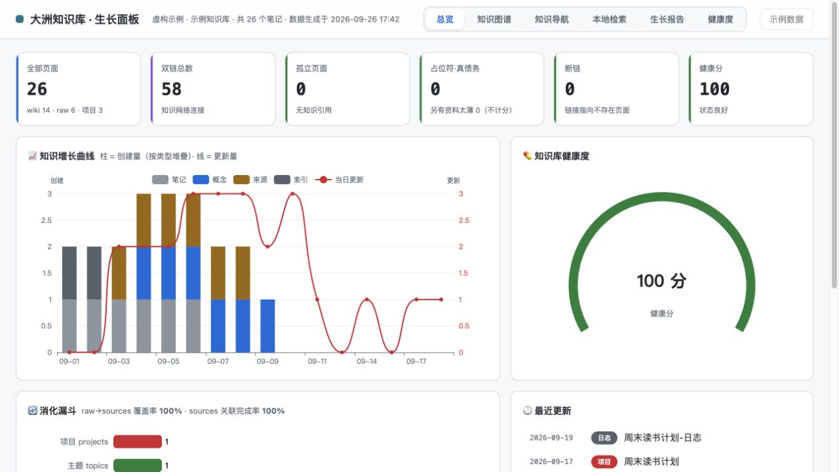Viewport: 839px width, 472px height.
Task: Open the 知识导航 tab
Action: [x=552, y=19]
